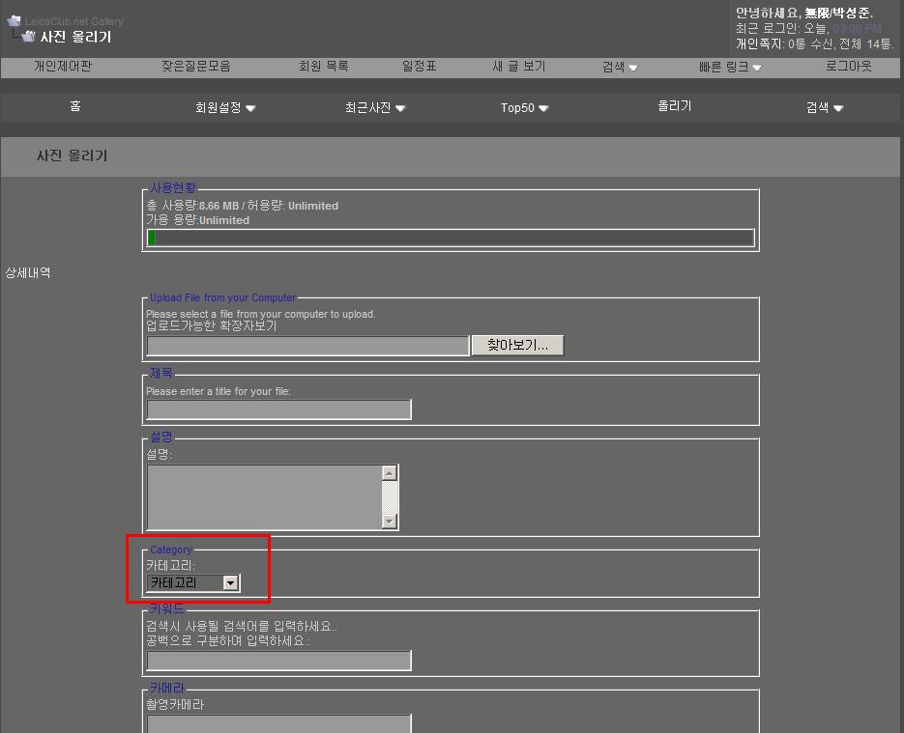The image size is (904, 733).
Task: Focus the 키워드 search keywords input field
Action: (x=278, y=661)
